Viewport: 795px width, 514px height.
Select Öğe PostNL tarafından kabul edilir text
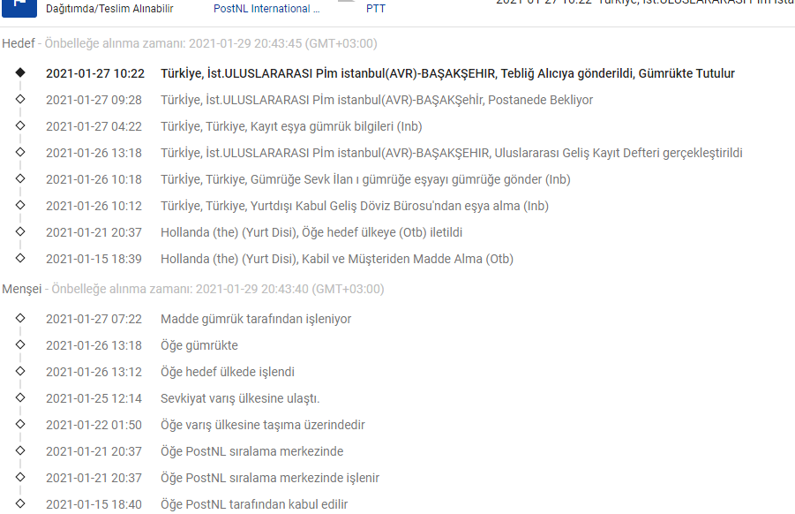pyautogui.click(x=254, y=505)
